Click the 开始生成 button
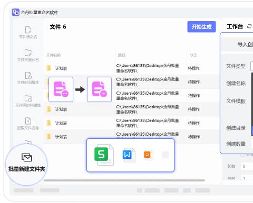This screenshot has height=203, width=253. pos(201,27)
